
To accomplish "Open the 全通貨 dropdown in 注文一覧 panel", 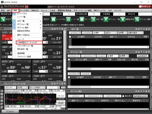I will pos(98,33).
